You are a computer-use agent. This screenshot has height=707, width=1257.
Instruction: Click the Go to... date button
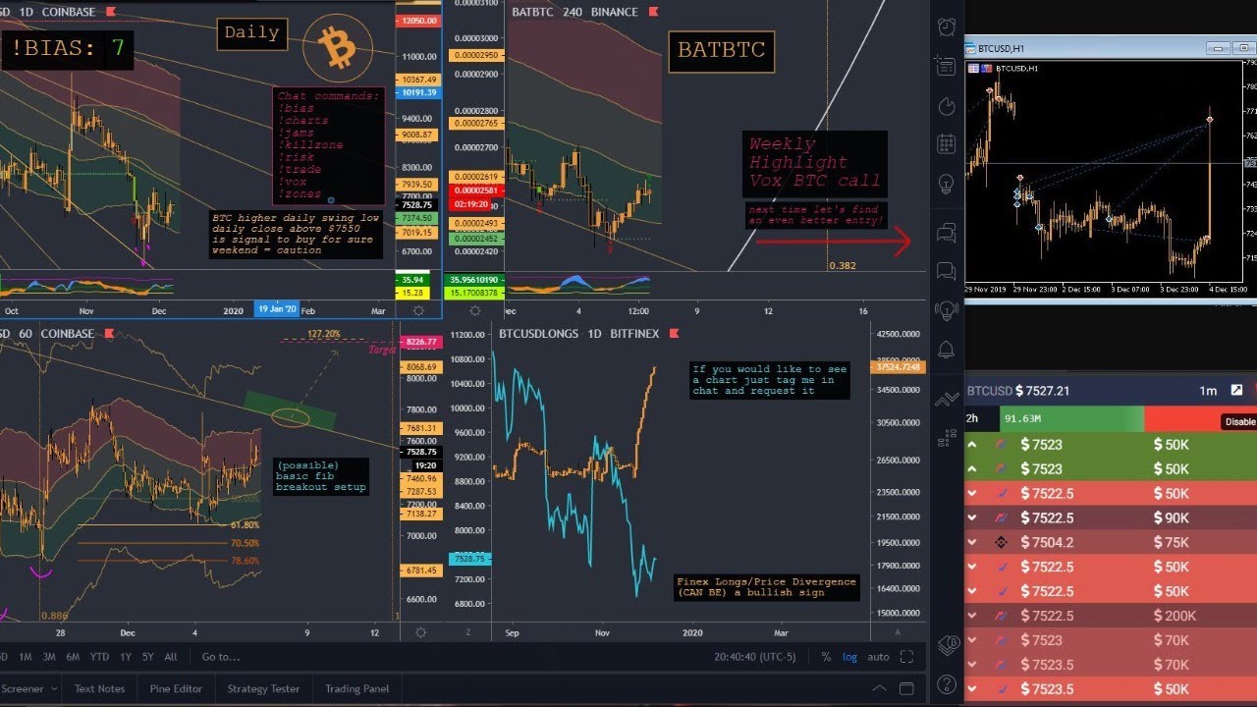(x=221, y=657)
